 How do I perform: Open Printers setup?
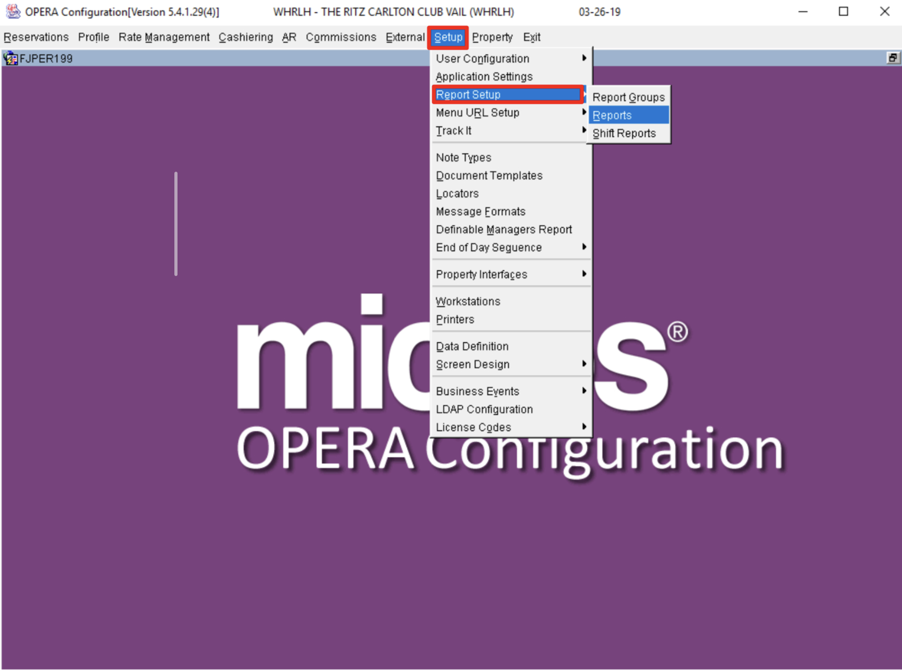(x=511, y=320)
